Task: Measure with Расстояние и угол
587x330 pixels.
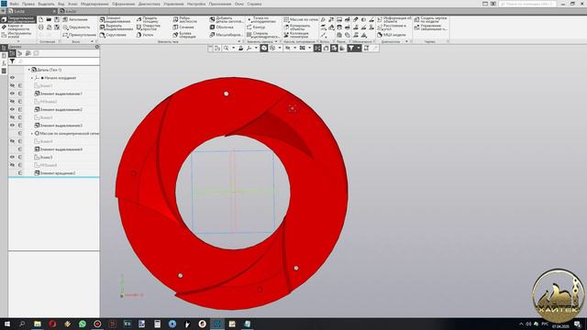Action: coord(392,27)
